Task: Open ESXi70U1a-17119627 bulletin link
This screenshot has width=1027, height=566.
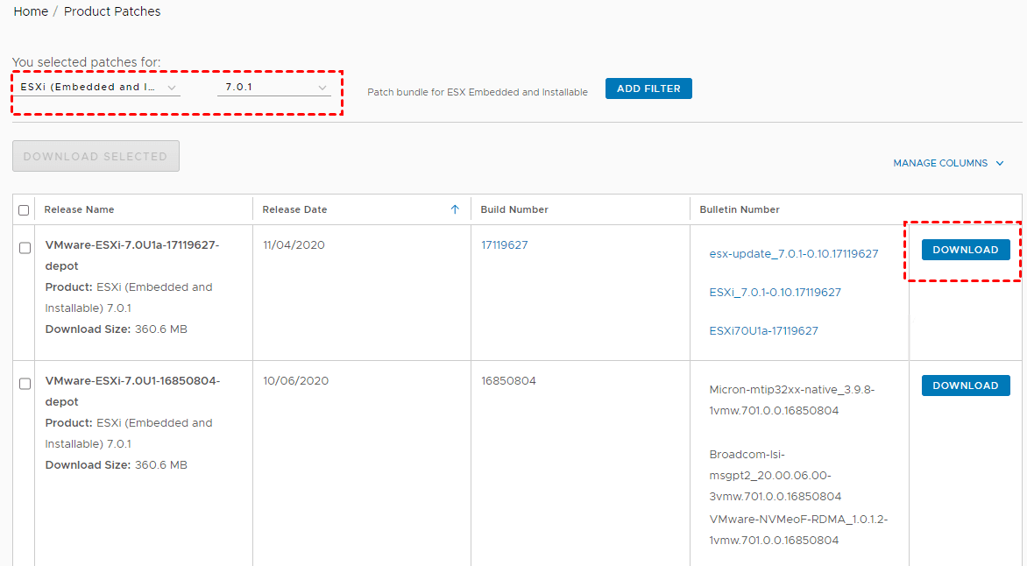Action: coord(764,331)
